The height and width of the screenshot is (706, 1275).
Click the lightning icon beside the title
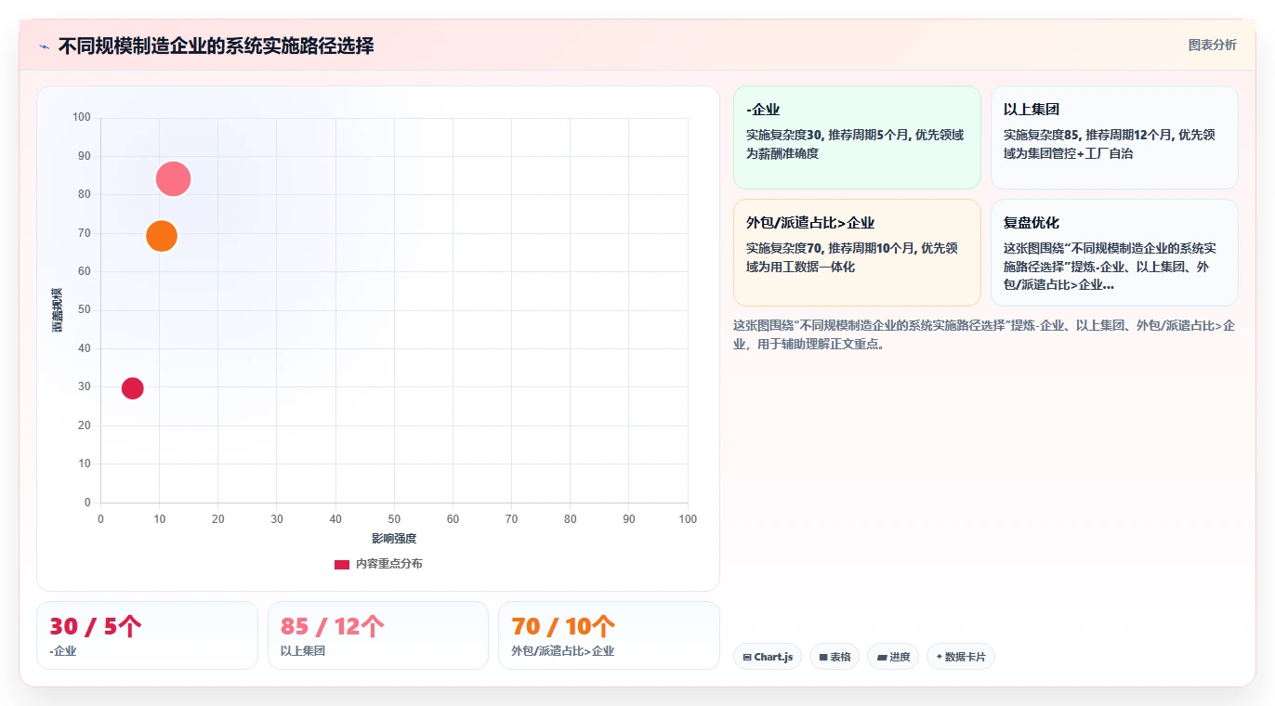point(44,46)
